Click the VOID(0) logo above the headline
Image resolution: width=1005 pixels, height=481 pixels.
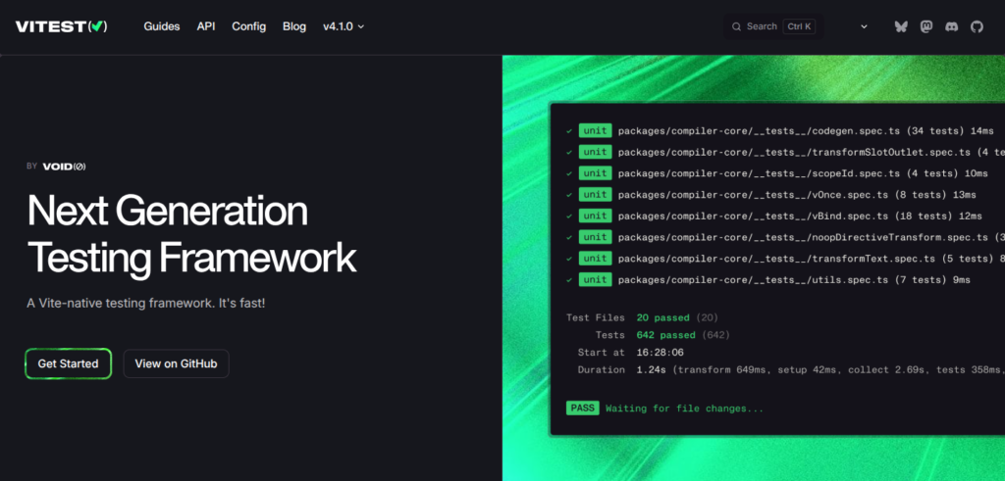(x=64, y=167)
